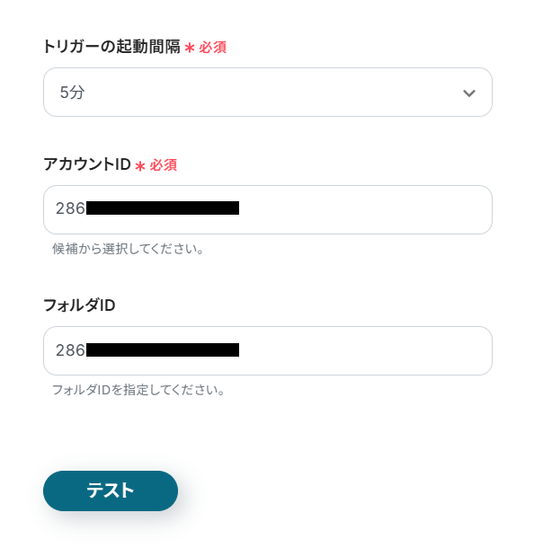
Task: Click the blacked-out value in the フォルダID field
Action: click(163, 350)
